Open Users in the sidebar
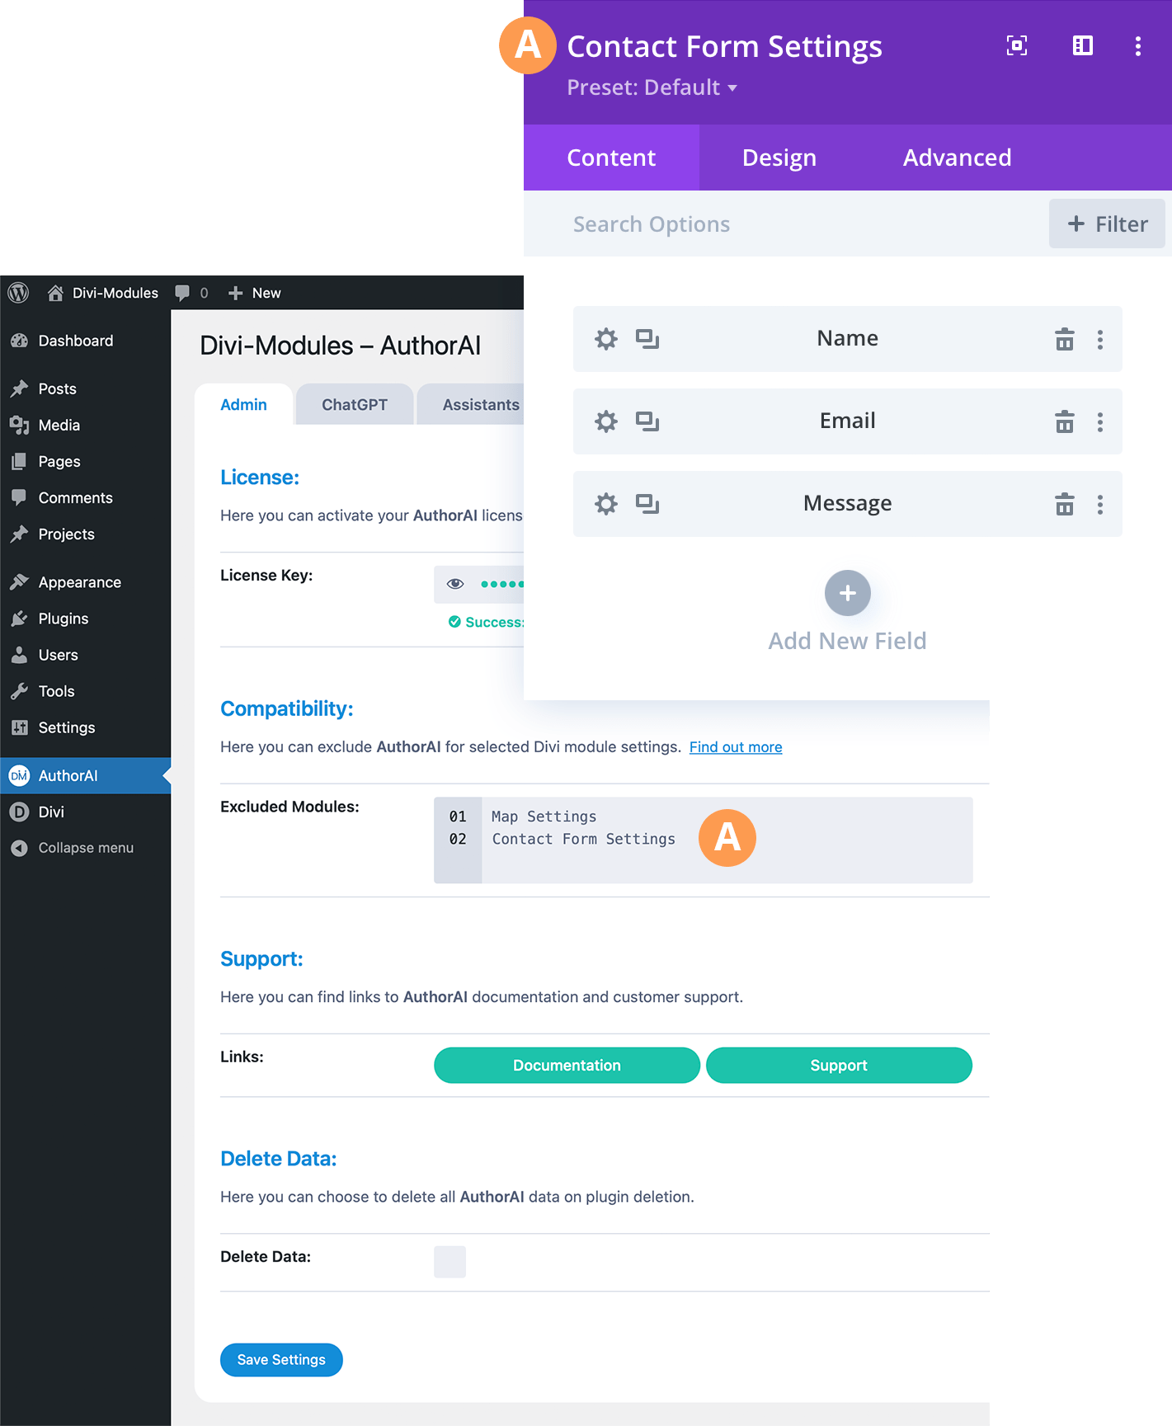 85,655
